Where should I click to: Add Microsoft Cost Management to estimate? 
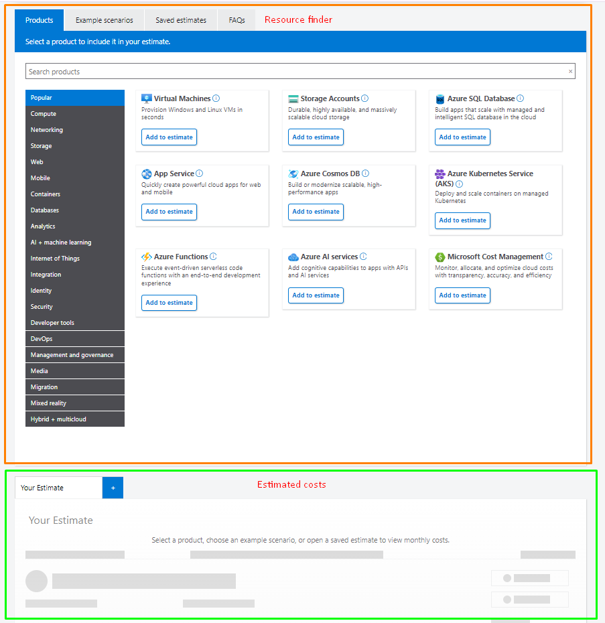tap(462, 295)
